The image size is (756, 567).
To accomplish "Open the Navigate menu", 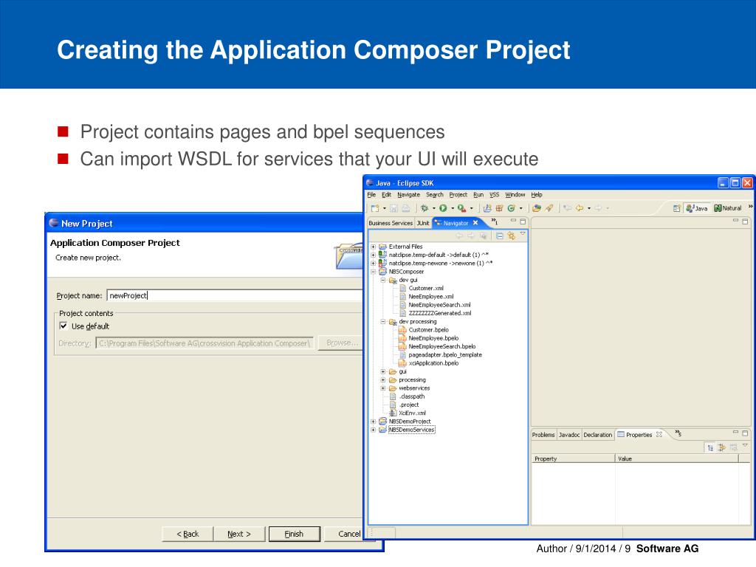I will pyautogui.click(x=408, y=195).
